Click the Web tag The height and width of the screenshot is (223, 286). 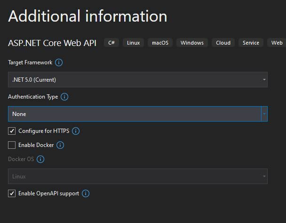tap(277, 43)
